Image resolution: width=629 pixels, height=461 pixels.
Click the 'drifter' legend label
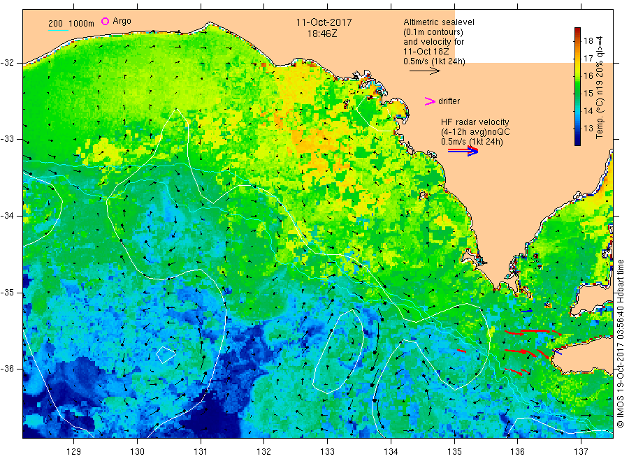coord(449,101)
